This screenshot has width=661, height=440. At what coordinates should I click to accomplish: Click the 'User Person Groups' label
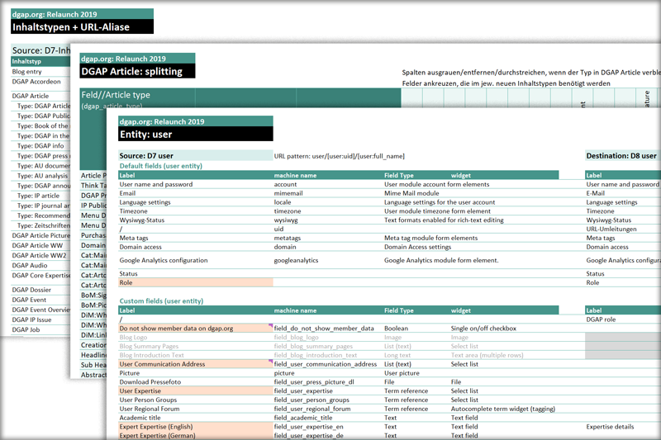[x=148, y=400]
